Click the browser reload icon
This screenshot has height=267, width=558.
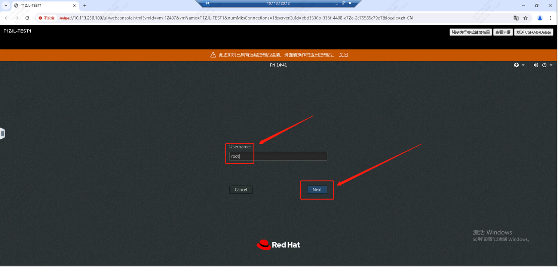pyautogui.click(x=27, y=18)
